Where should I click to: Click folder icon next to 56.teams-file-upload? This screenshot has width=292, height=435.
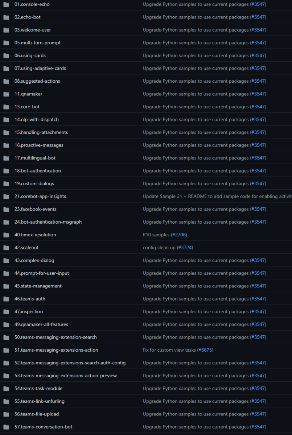coord(6,414)
